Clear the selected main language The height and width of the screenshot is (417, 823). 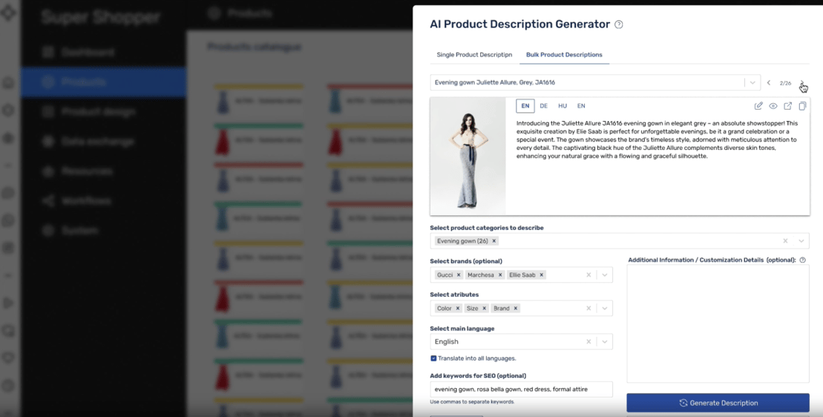pos(588,342)
